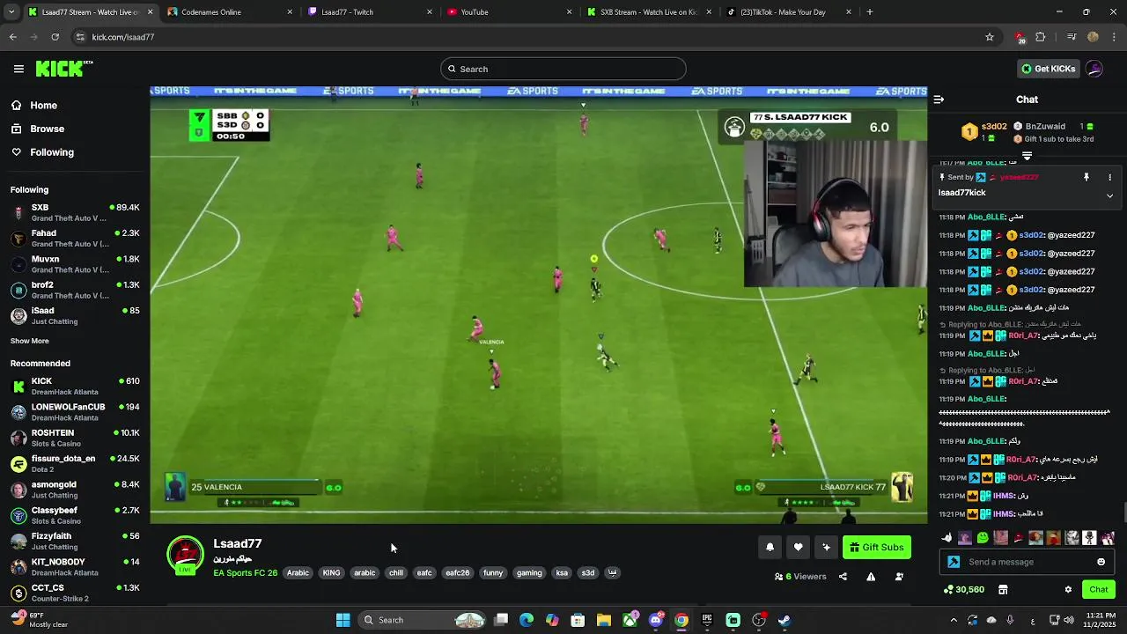Screen dimensions: 1127x634
Task: Switch to TikTok Make Your Day tab
Action: [790, 11]
